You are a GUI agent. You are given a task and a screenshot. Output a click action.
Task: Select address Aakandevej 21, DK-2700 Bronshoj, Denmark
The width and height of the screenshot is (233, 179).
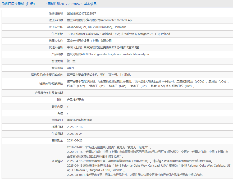coord(96,27)
